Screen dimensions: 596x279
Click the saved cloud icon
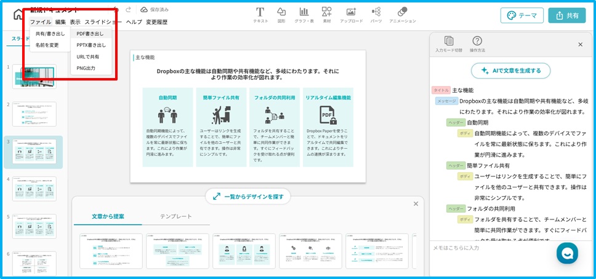point(143,9)
